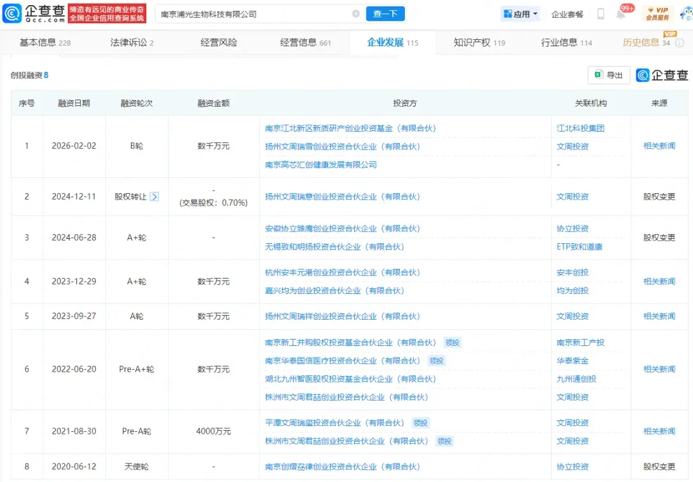The height and width of the screenshot is (482, 693).
Task: Open investor 南京江北新区新质研产创业投资基金
Action: point(350,128)
